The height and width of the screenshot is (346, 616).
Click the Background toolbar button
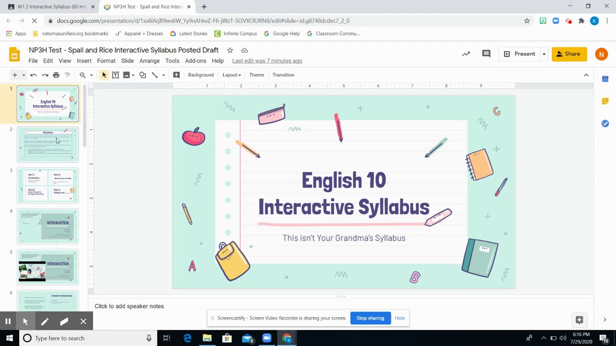201,75
